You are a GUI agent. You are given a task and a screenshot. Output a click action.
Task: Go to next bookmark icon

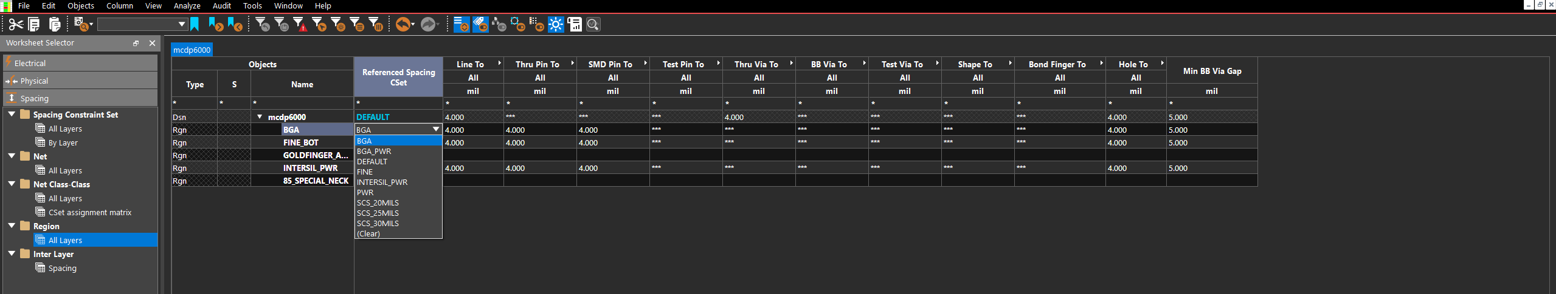click(215, 24)
